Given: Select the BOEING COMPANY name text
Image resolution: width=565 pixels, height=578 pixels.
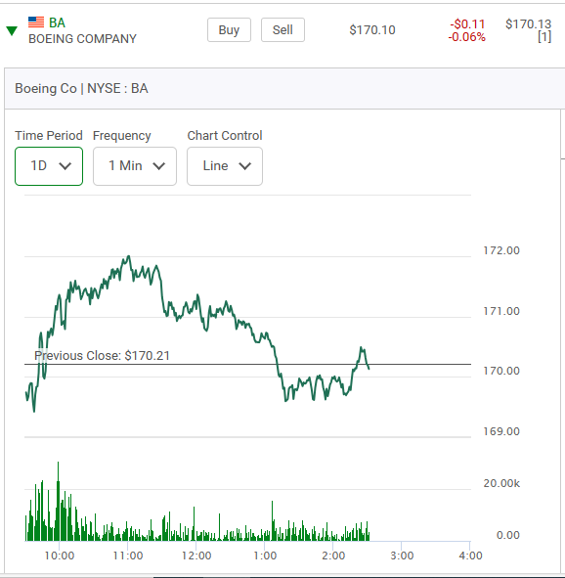Looking at the screenshot, I should [82, 39].
